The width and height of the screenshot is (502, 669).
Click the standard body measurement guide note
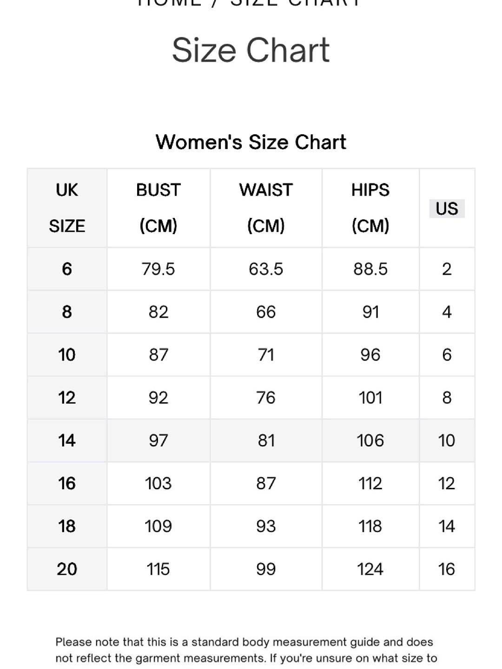[x=246, y=650]
